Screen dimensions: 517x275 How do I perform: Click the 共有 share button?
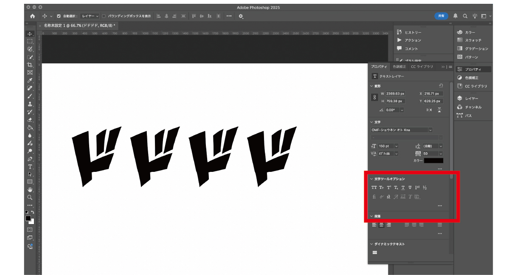click(x=441, y=16)
